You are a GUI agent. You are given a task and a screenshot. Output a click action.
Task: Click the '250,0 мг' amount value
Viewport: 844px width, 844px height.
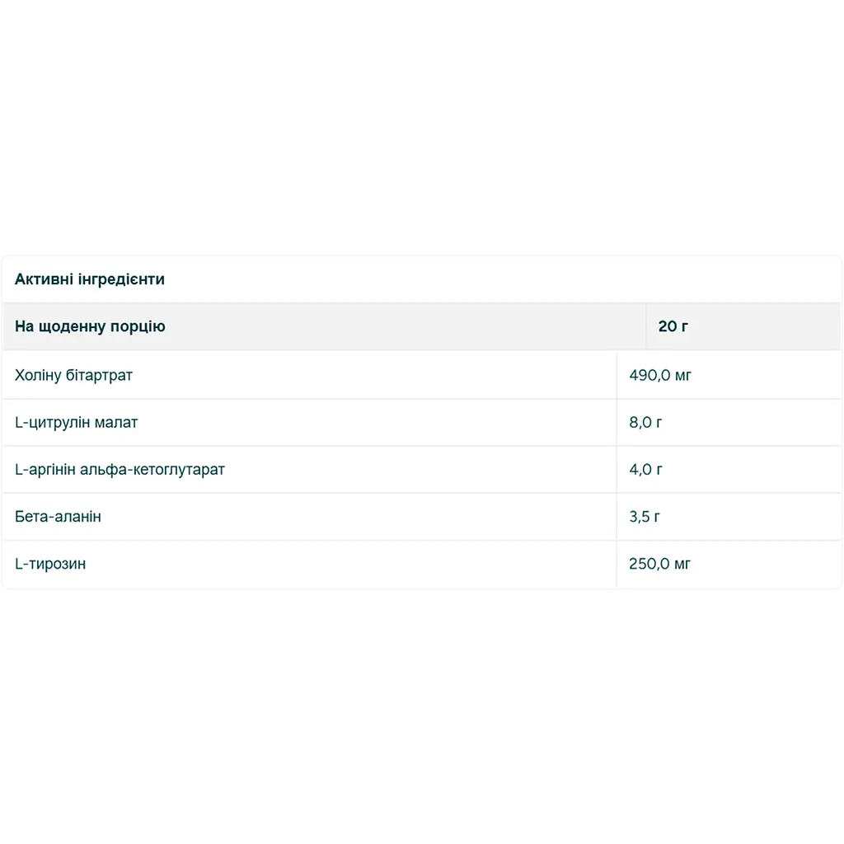659,564
